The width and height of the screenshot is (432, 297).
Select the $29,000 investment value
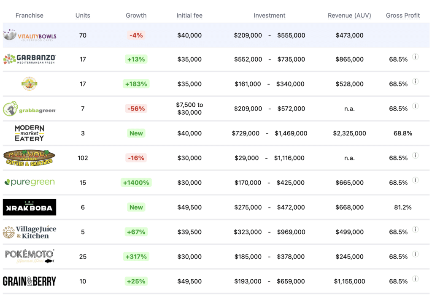(246, 158)
